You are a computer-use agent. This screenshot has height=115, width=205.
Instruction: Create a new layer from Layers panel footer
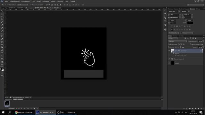pyautogui.click(x=198, y=109)
